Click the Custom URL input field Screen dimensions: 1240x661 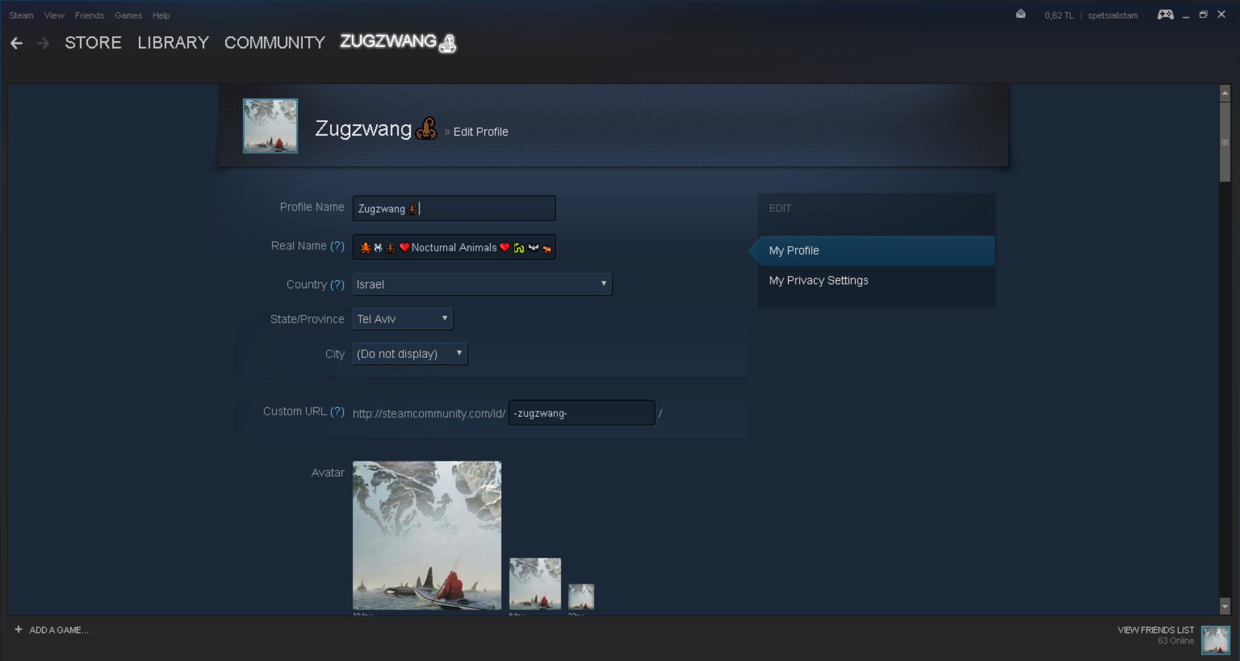582,413
